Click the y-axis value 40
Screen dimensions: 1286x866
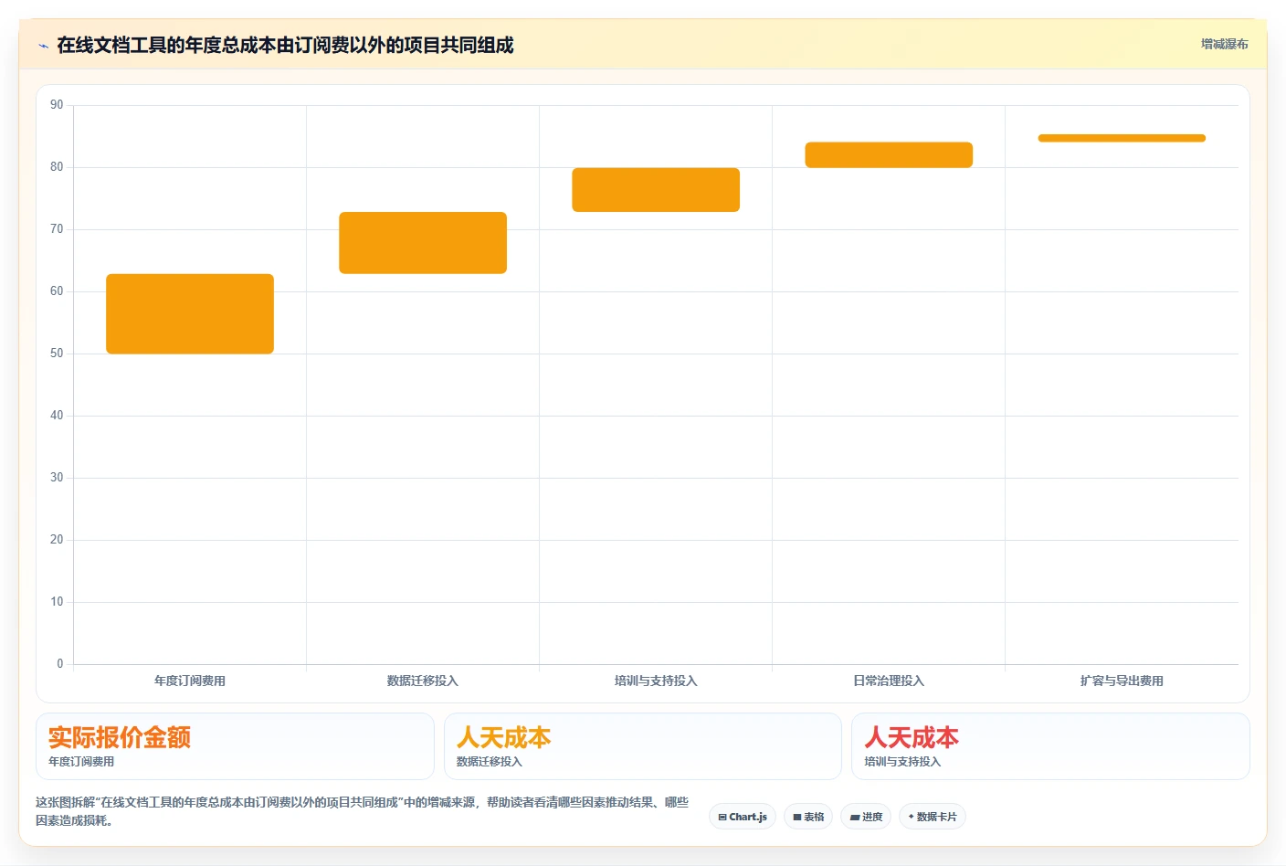[x=57, y=416]
